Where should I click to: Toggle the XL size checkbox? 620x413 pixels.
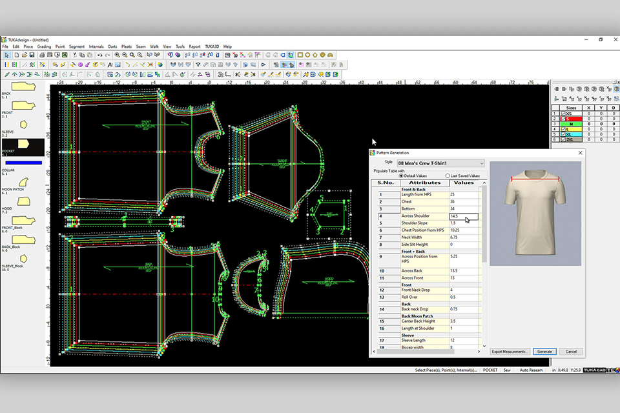[x=564, y=134]
